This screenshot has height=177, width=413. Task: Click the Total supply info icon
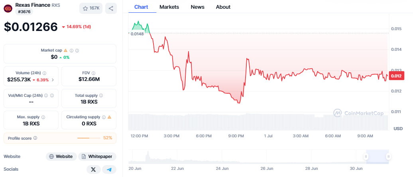tap(101, 96)
